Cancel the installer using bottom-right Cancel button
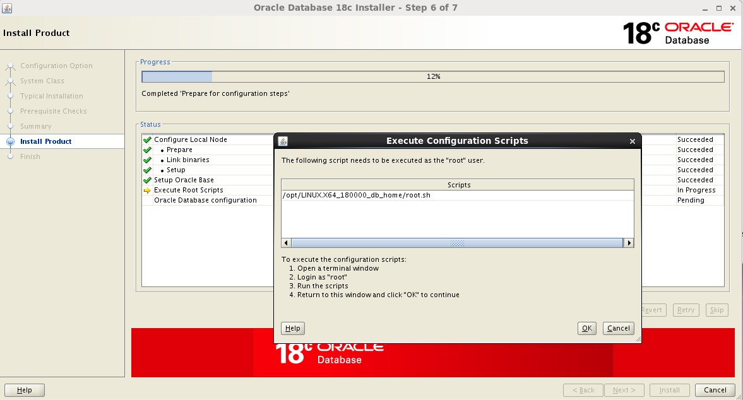The width and height of the screenshot is (743, 400). pos(715,390)
